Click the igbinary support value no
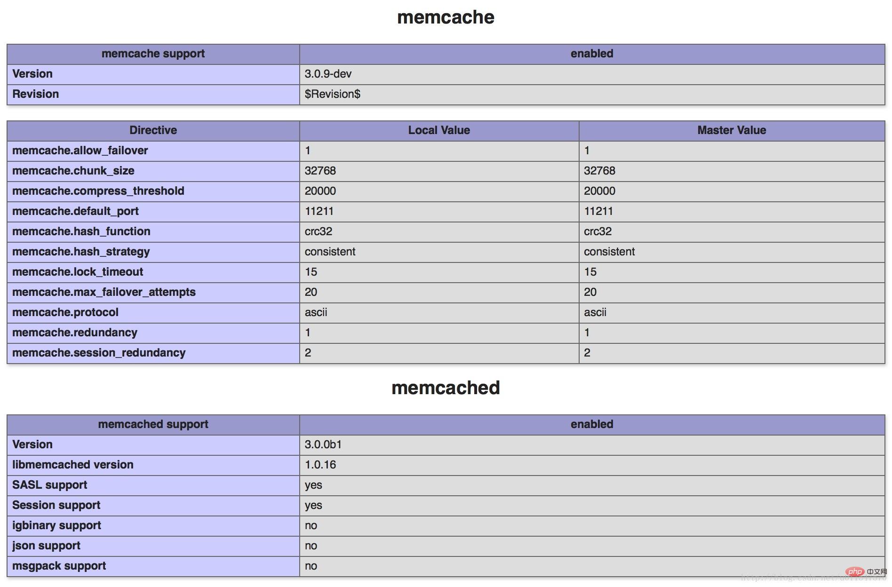This screenshot has width=892, height=587. point(311,525)
